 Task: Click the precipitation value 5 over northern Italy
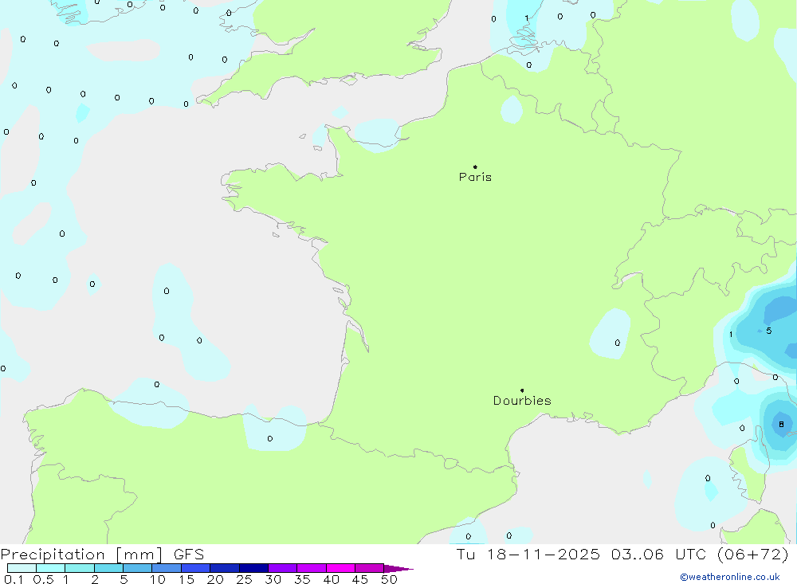coord(769,331)
